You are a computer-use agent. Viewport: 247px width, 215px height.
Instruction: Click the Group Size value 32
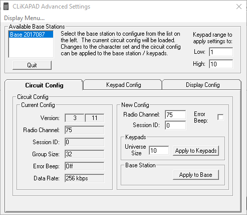tap(84, 154)
